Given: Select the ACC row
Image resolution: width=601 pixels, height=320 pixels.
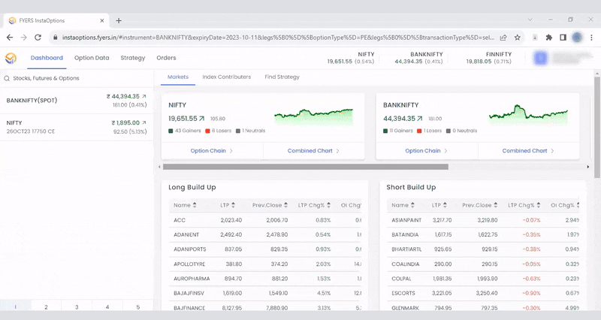Looking at the screenshot, I should (x=265, y=220).
